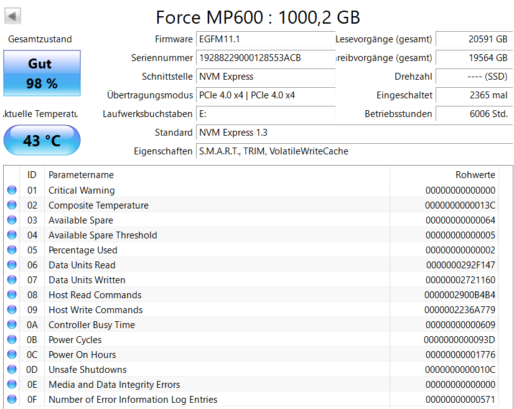Click the Parametername column header
This screenshot has height=409, width=514.
[x=217, y=175]
